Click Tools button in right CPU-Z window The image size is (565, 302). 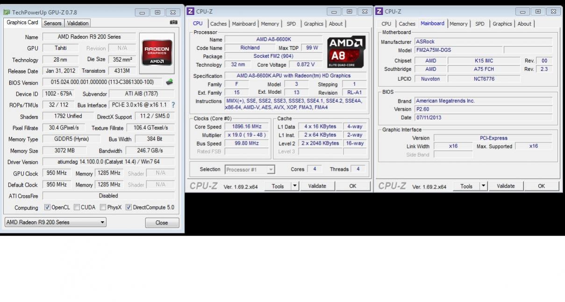(x=466, y=186)
